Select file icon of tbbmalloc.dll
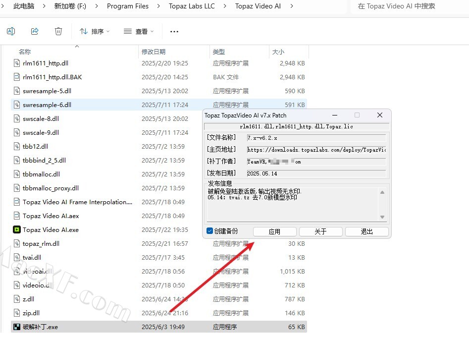This screenshot has width=469, height=341. pos(17,174)
